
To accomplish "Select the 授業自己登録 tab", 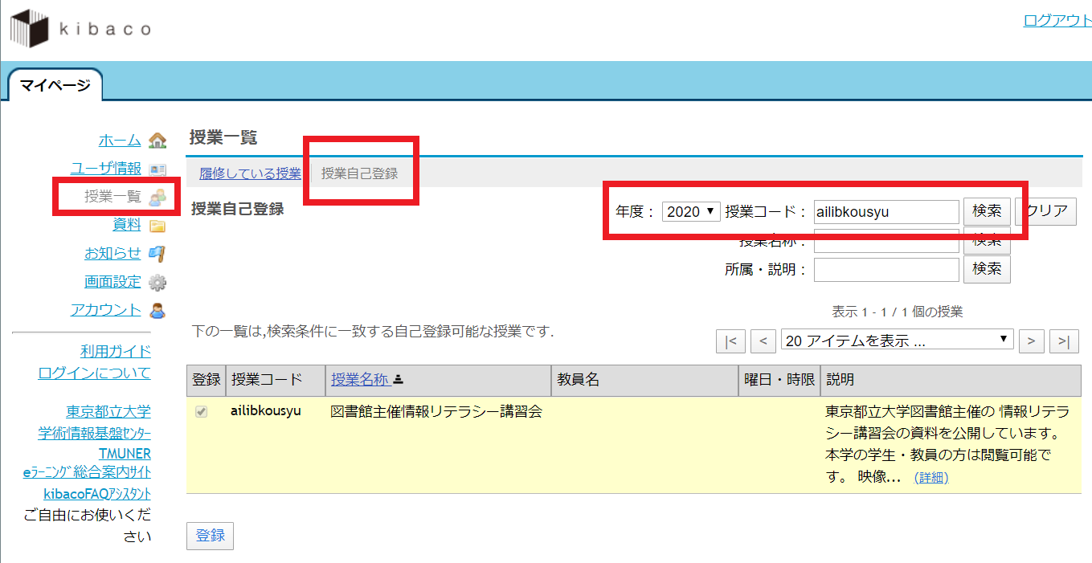I will (359, 173).
